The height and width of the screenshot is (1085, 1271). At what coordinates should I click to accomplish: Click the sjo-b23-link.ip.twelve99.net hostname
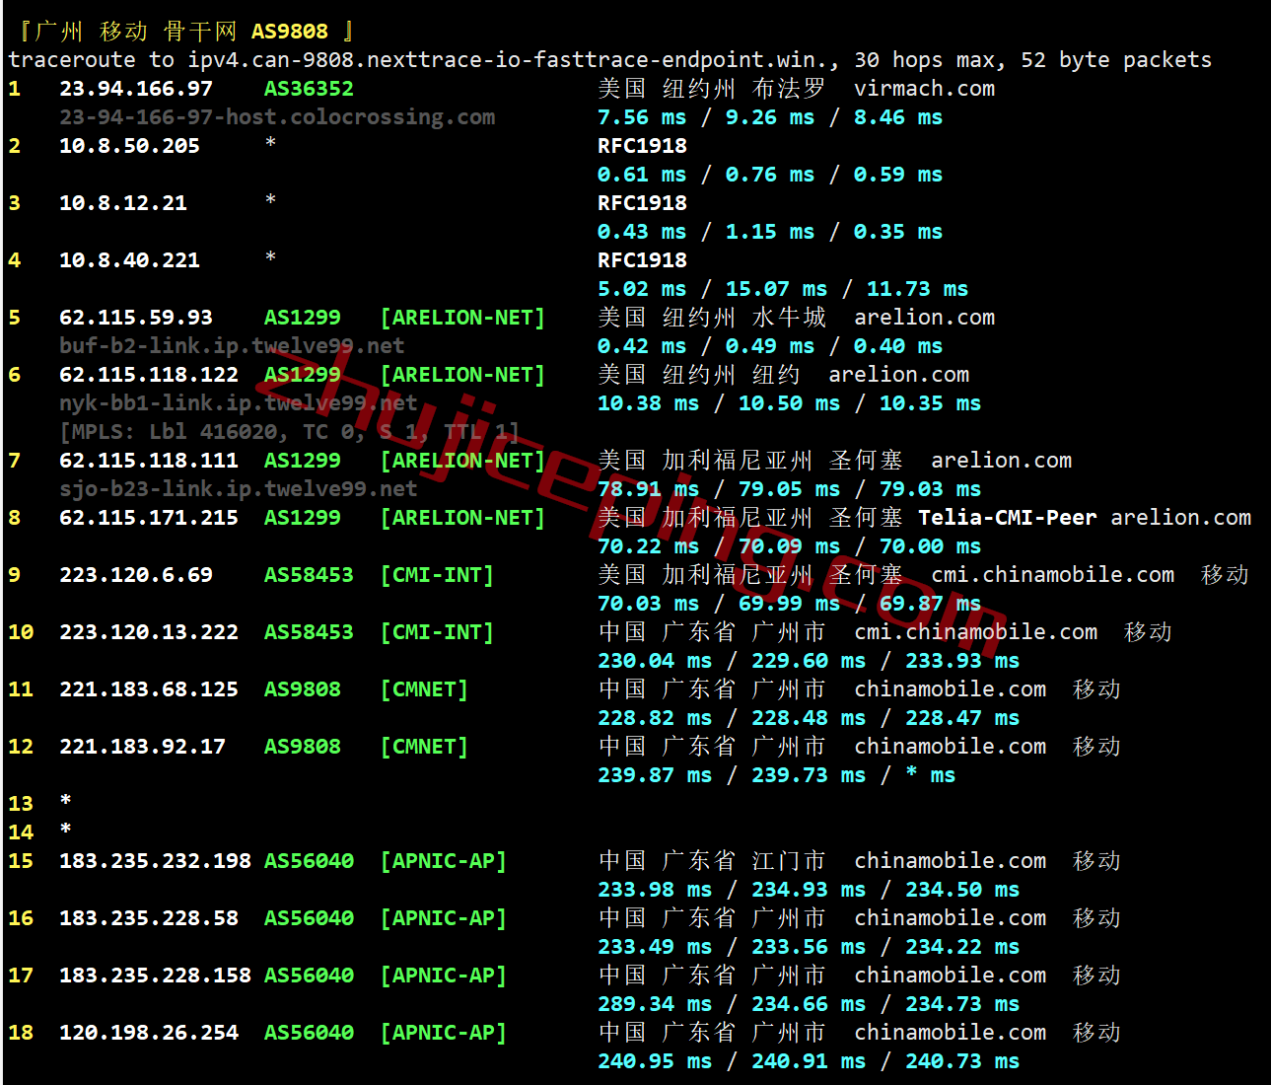[238, 489]
